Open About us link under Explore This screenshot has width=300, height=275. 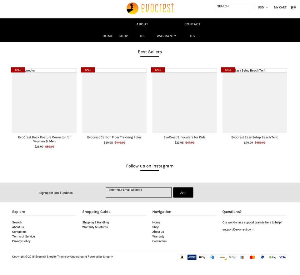(x=18, y=227)
